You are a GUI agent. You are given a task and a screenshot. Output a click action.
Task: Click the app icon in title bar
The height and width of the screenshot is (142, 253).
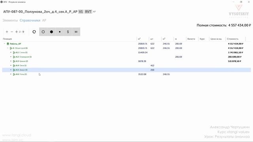tap(2, 2)
